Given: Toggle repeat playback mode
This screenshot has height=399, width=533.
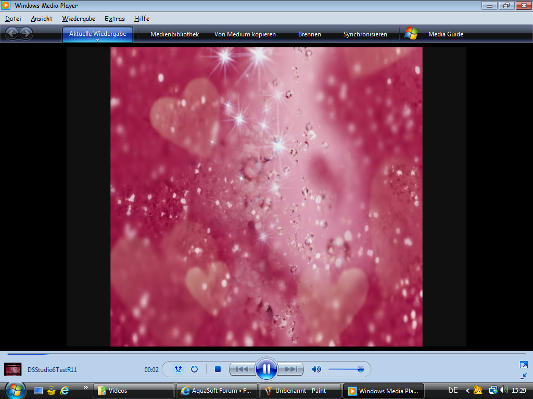Looking at the screenshot, I should [x=194, y=369].
